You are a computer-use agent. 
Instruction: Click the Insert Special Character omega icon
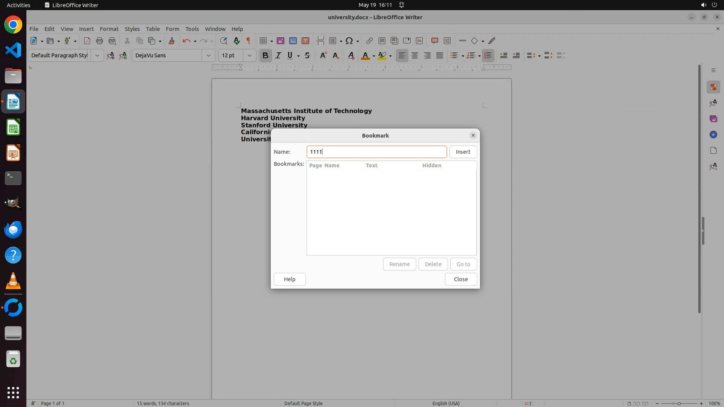click(x=349, y=41)
